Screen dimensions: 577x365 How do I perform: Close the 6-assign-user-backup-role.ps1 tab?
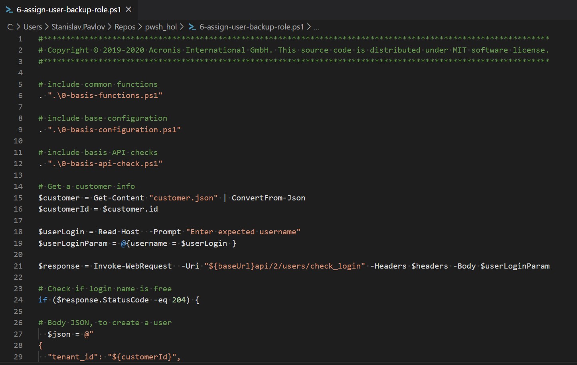click(128, 9)
